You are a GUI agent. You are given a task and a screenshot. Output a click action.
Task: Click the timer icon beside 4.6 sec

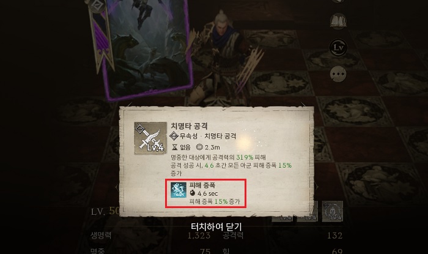click(193, 193)
